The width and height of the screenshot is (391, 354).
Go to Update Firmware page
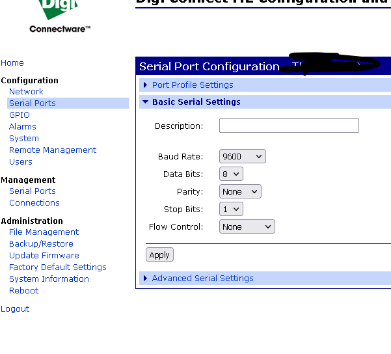[44, 256]
